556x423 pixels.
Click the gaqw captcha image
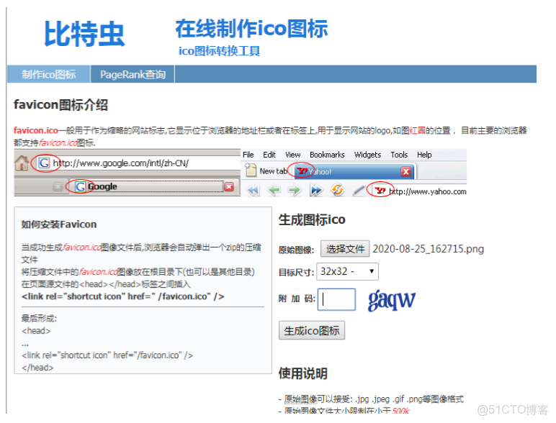[x=392, y=300]
